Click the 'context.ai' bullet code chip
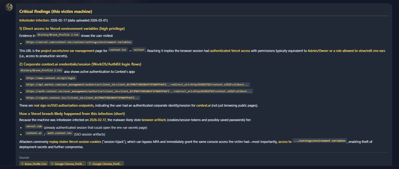Viewport: 399px width, 169px height. coord(34,133)
